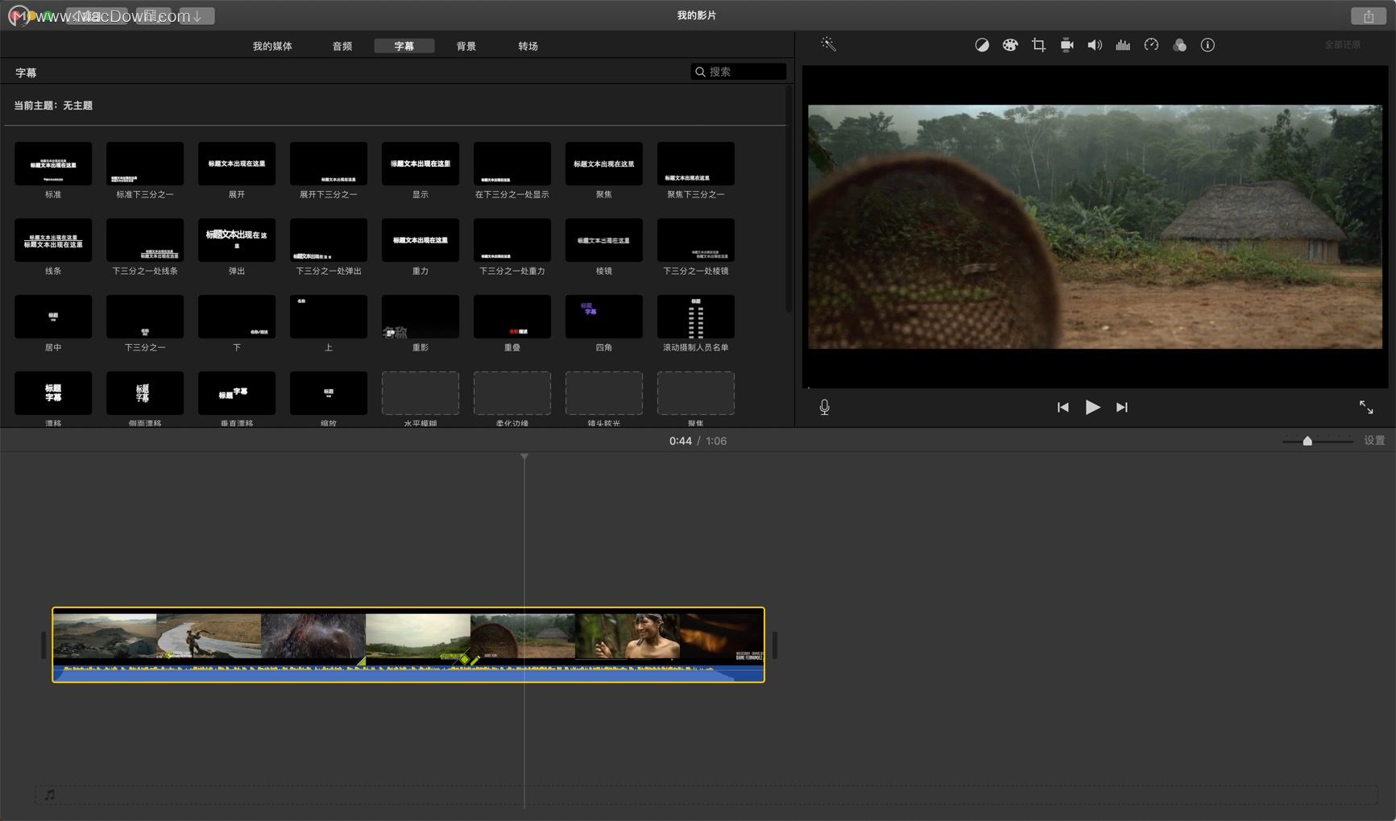The image size is (1396, 821).
Task: Open the Color Correction palette tool
Action: 1010,44
